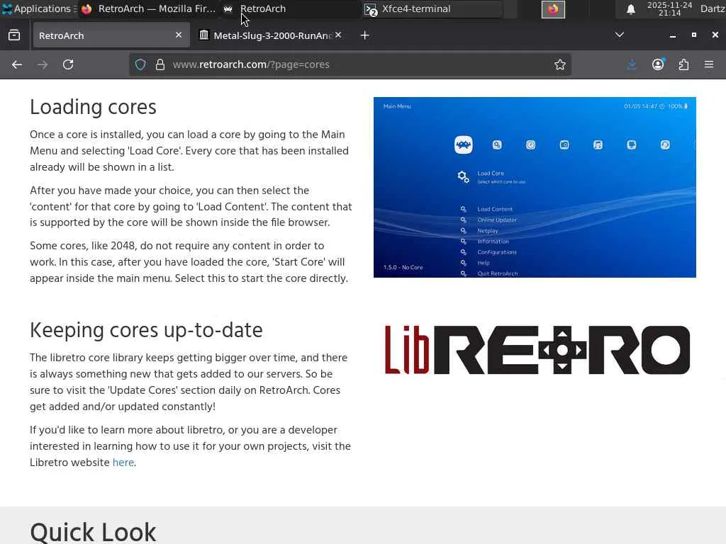Close the Metal-Slug-3-2000 tab

338,35
